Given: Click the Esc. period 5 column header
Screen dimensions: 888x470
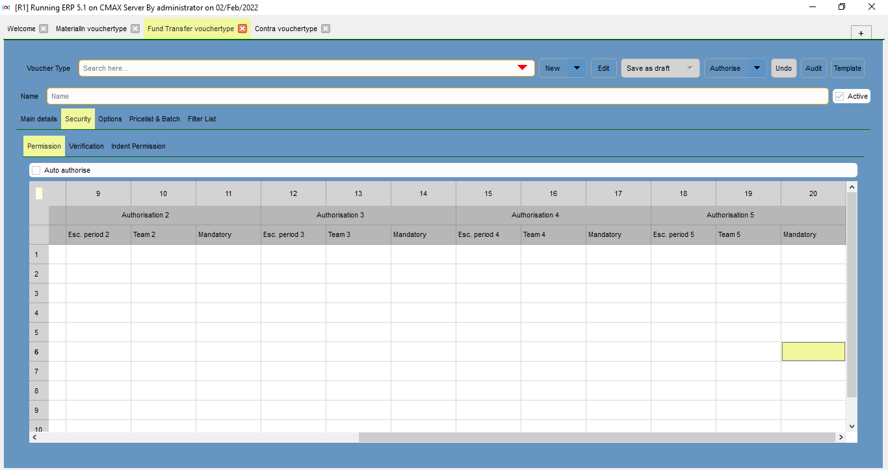Looking at the screenshot, I should 683,234.
